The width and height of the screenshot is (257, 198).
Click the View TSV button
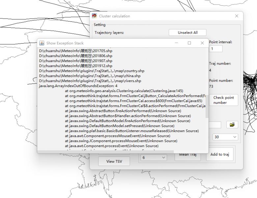click(114, 161)
